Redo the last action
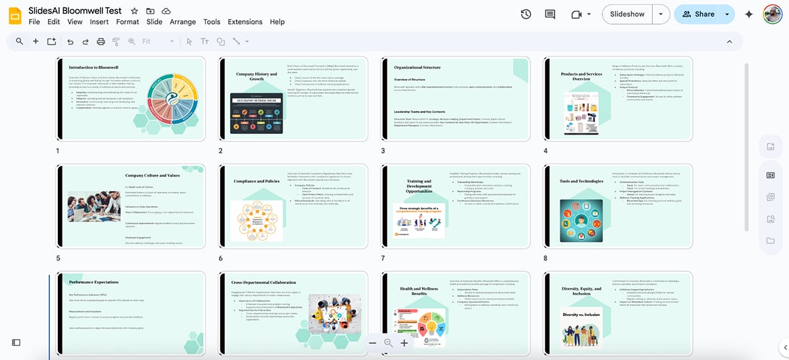Screen dimensions: 789x360 85,41
